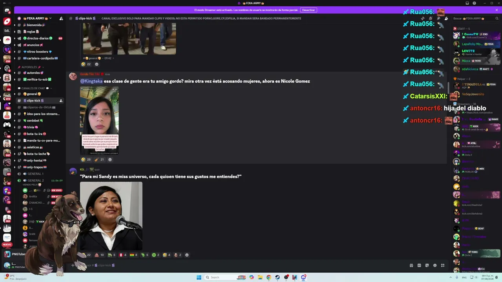Screen dimensions: 502x282
Task: Open the cerdobet channel
Action: pos(40,121)
